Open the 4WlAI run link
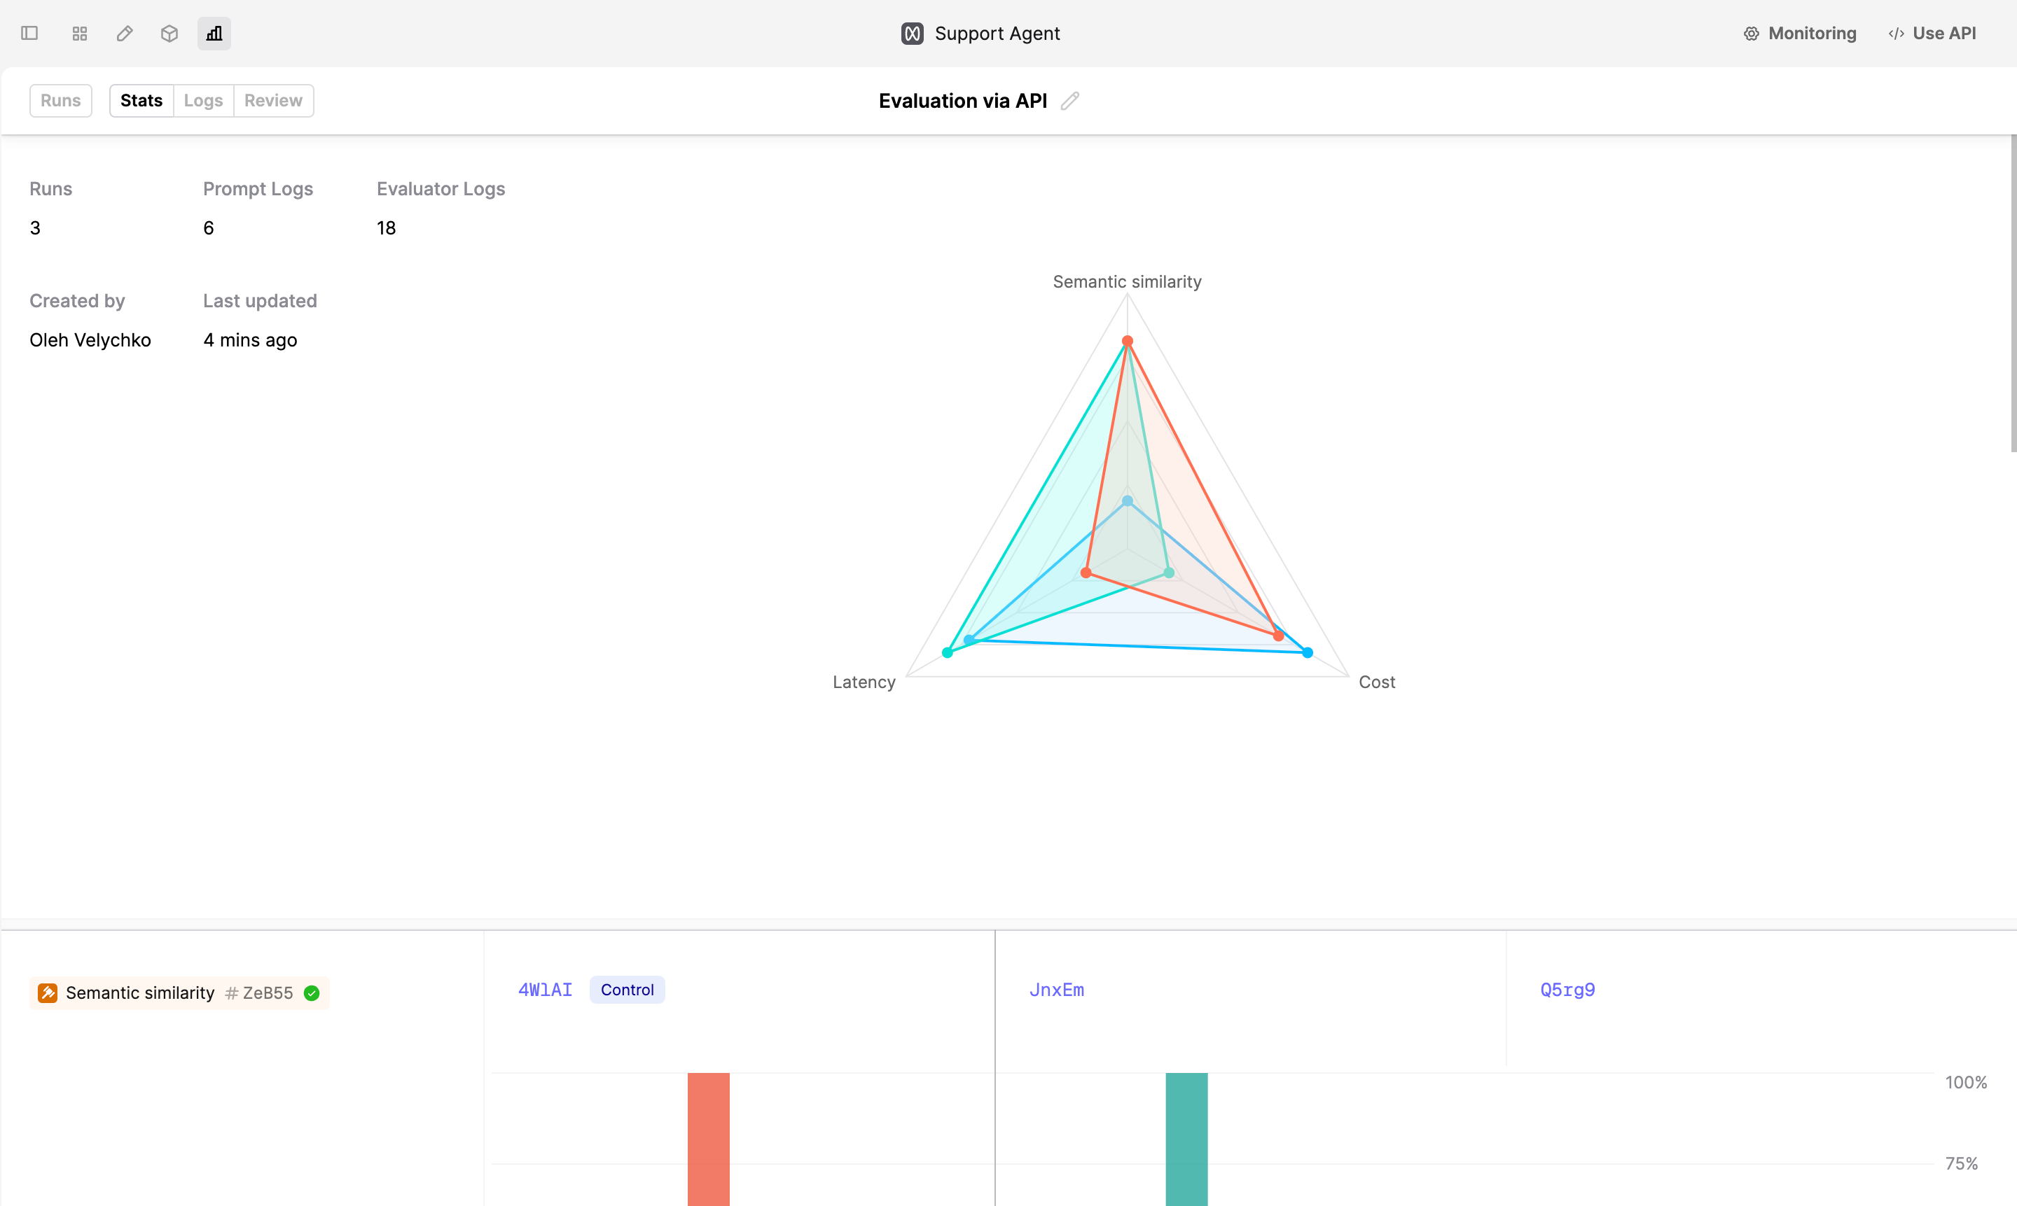Screen dimensions: 2017x1206 (x=545, y=989)
